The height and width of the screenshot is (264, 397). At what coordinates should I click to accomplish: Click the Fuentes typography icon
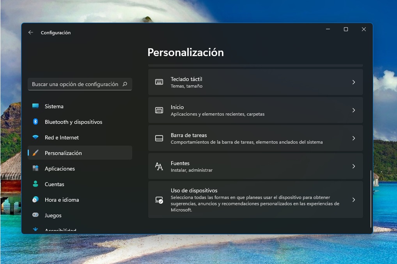tap(159, 166)
